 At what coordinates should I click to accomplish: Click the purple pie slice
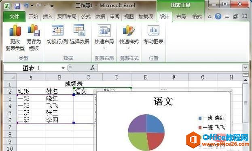pos(138,124)
